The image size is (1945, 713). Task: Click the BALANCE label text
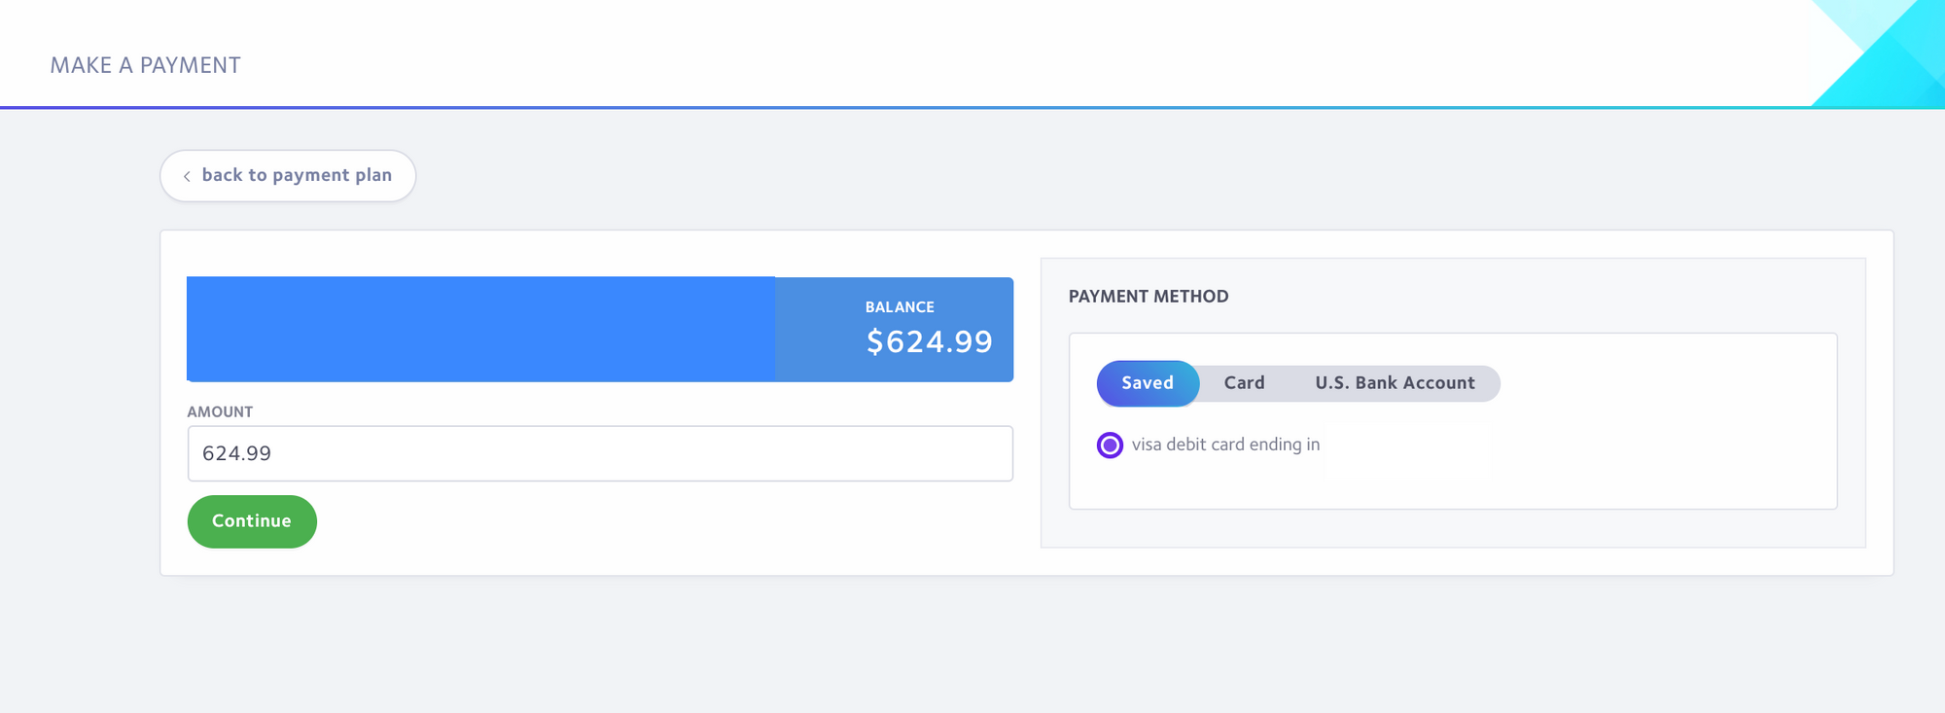(x=900, y=307)
